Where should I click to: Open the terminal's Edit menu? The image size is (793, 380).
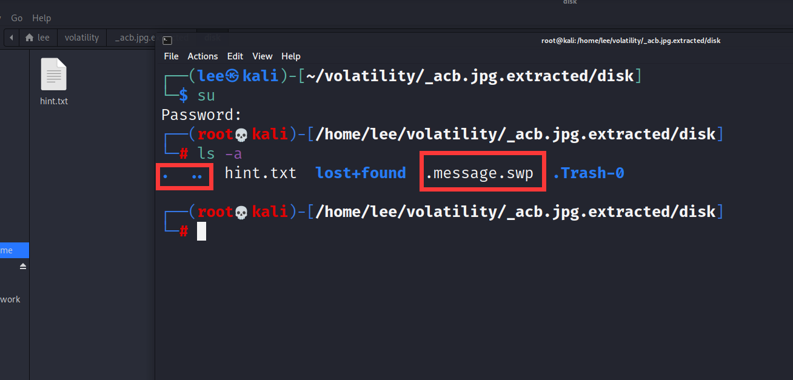coord(235,56)
